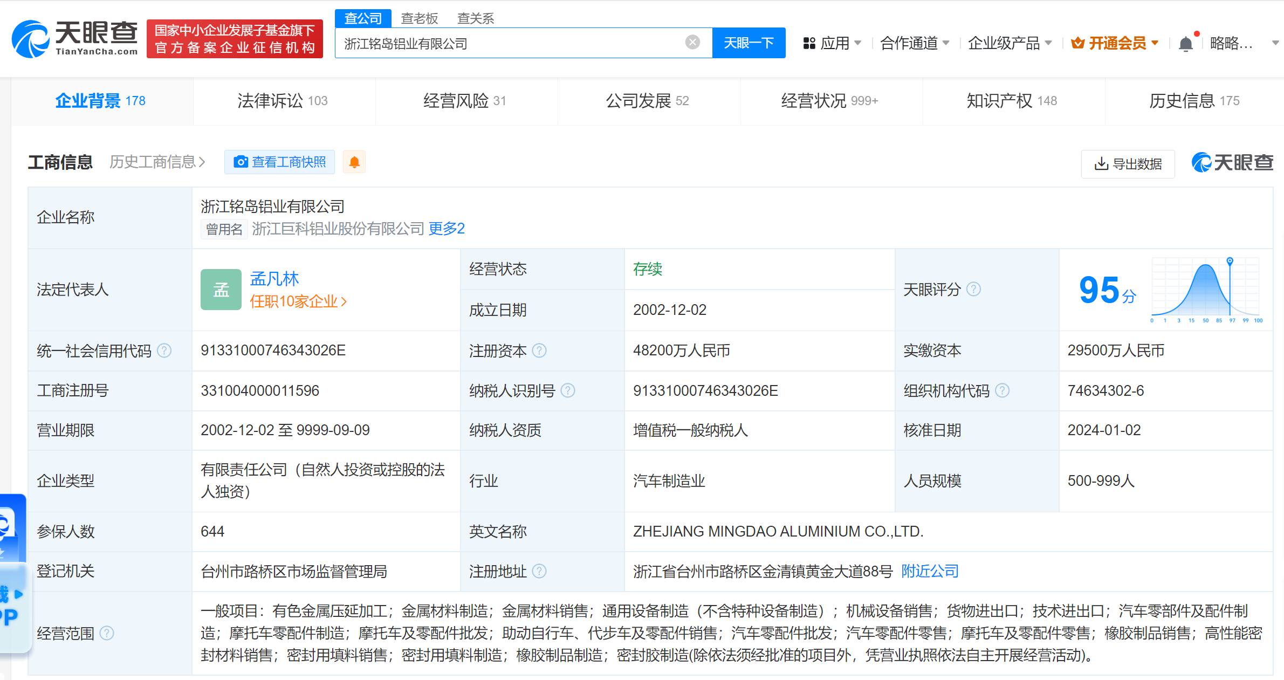
Task: Click the 天眼一下 search button
Action: coord(749,43)
